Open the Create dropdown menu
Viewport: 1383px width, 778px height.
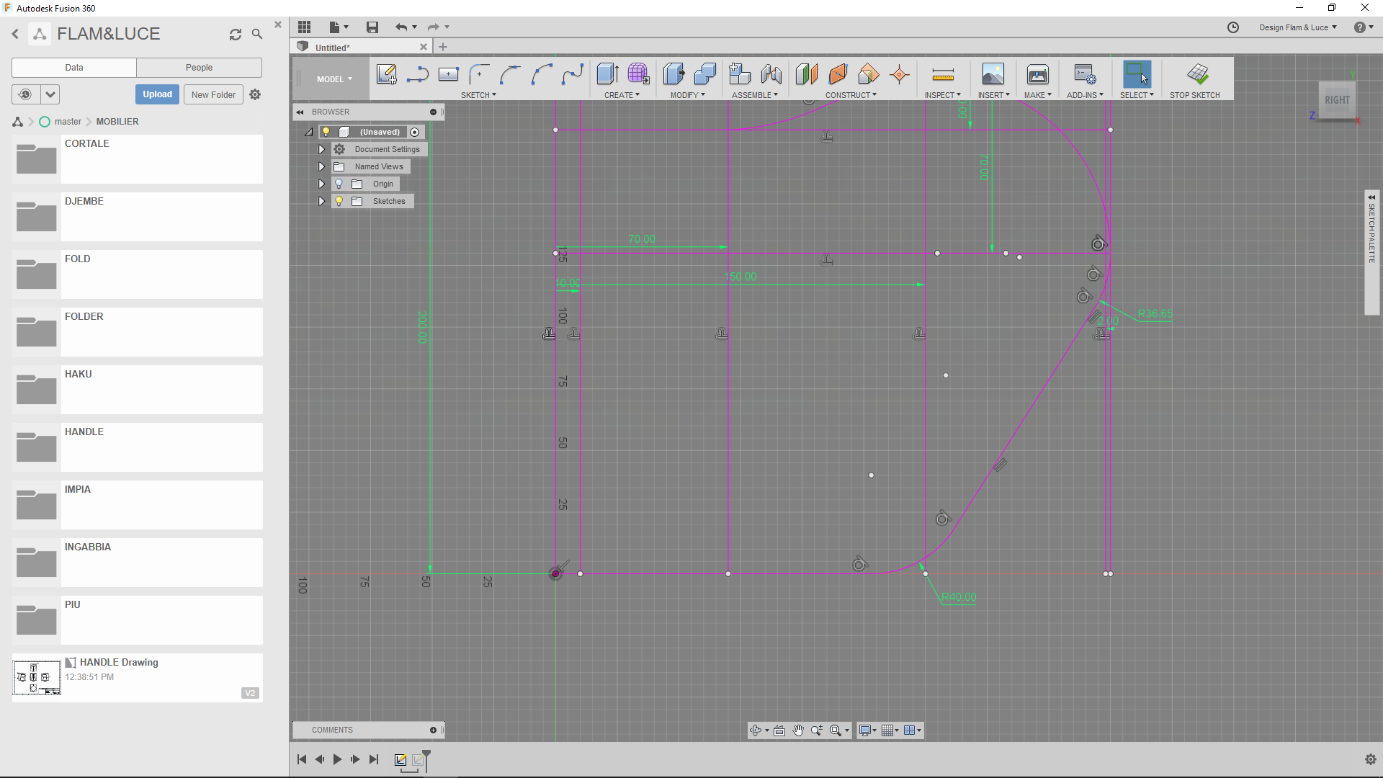tap(622, 94)
